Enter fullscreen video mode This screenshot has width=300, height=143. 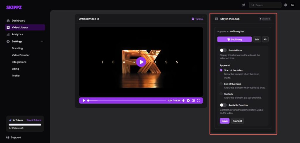point(198,100)
